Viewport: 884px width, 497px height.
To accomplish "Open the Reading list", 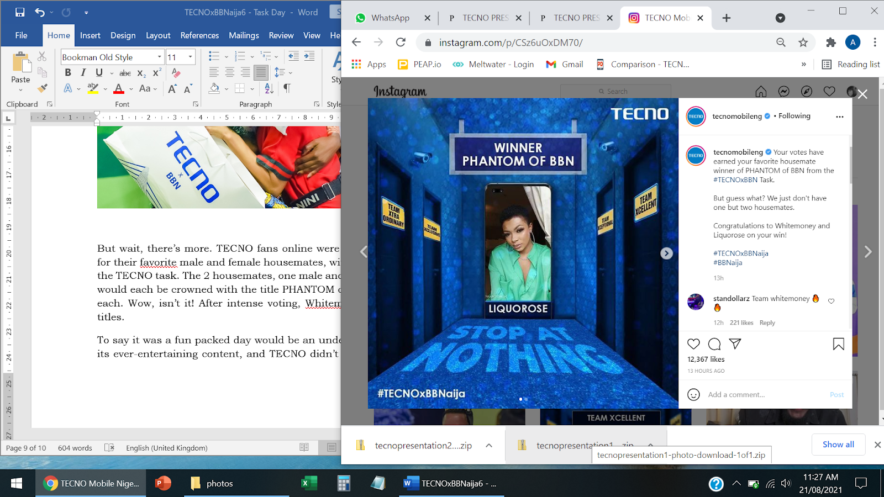I will (851, 65).
